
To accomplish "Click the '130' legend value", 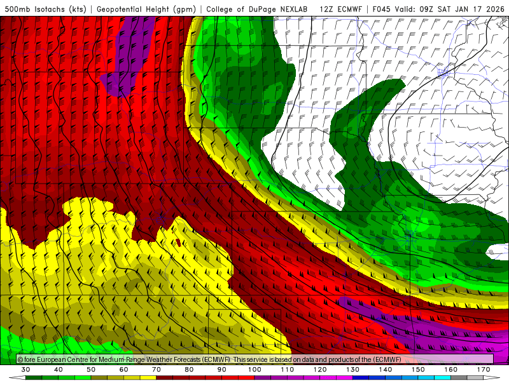I will pos(353,370).
